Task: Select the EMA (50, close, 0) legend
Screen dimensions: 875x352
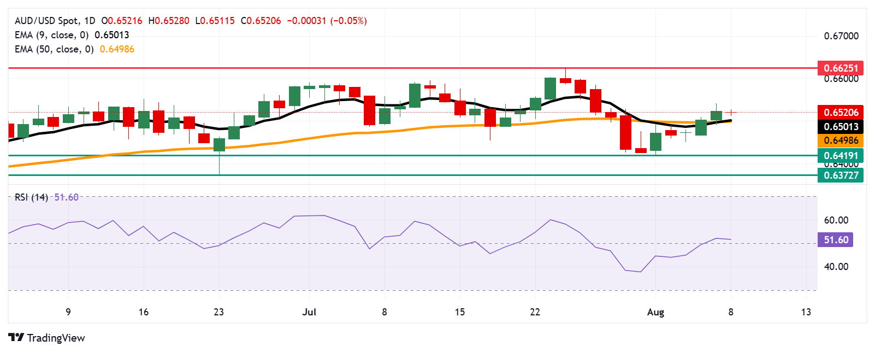Action: click(x=54, y=49)
